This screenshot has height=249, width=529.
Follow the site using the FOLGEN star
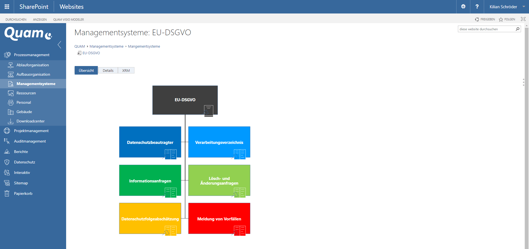[x=507, y=19]
